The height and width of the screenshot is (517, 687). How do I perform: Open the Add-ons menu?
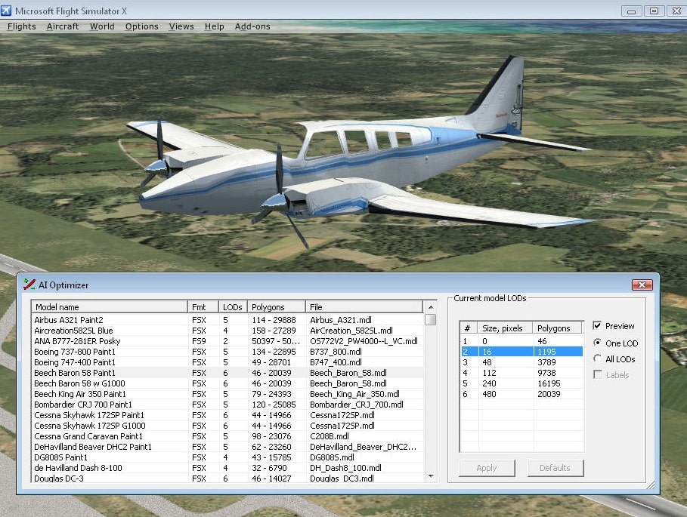click(x=252, y=26)
